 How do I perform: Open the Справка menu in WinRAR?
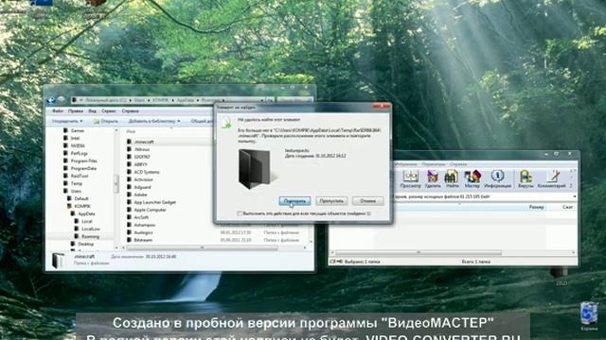click(458, 164)
